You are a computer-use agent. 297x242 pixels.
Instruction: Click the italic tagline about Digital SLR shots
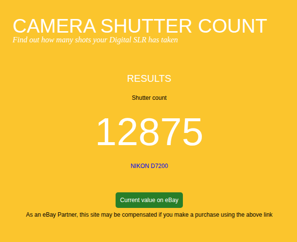pyautogui.click(x=95, y=40)
